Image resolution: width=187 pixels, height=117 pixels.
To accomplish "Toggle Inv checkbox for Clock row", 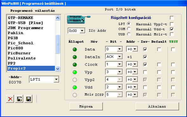I will click(145, 65).
